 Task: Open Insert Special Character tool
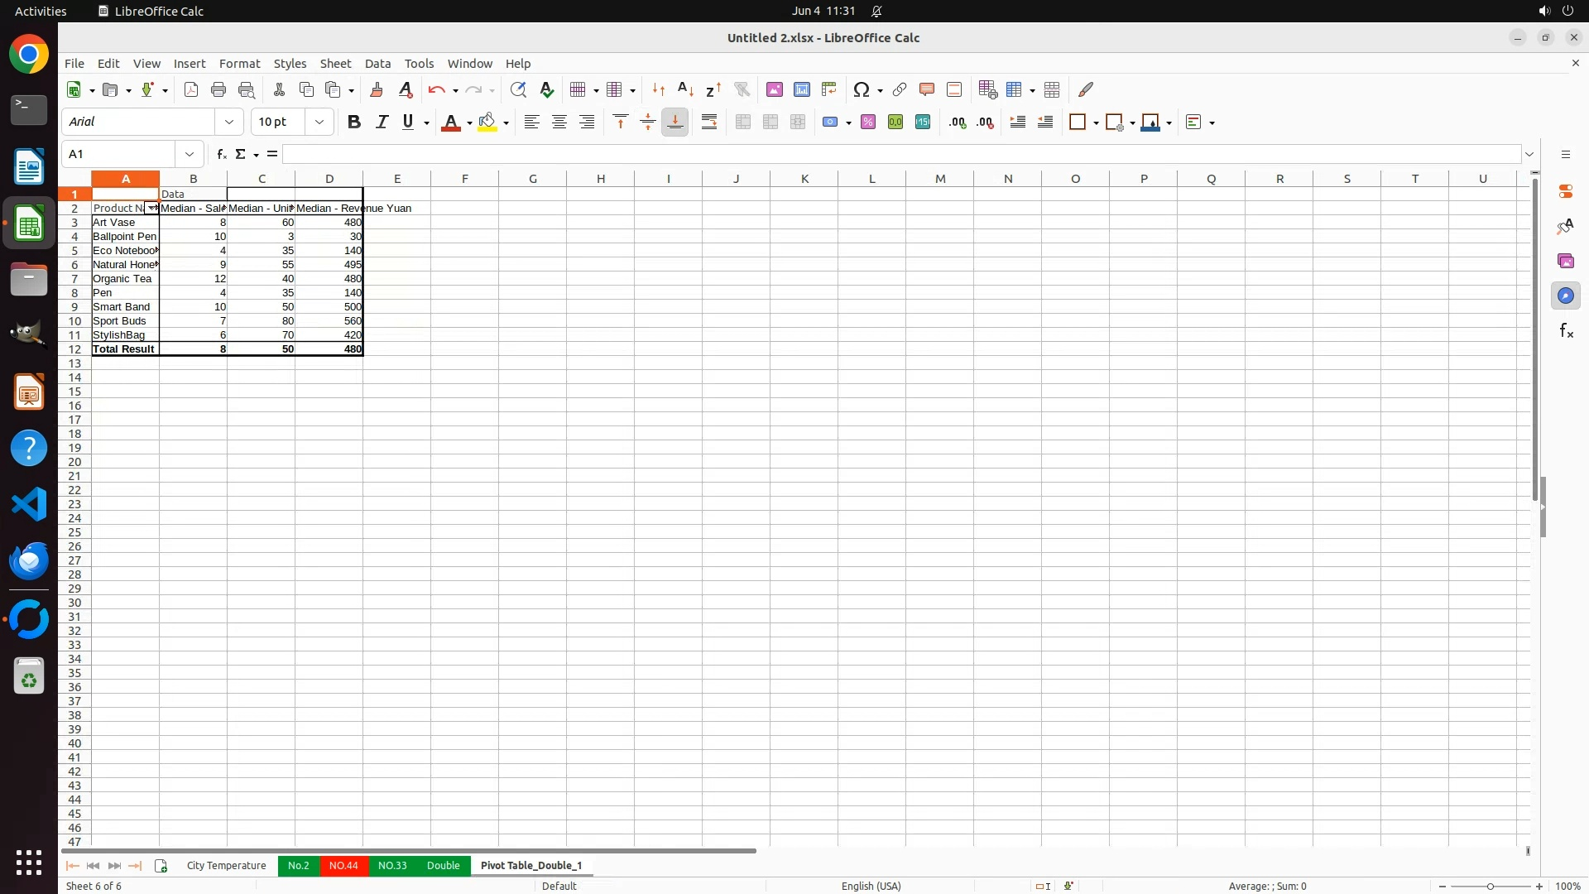coord(862,89)
